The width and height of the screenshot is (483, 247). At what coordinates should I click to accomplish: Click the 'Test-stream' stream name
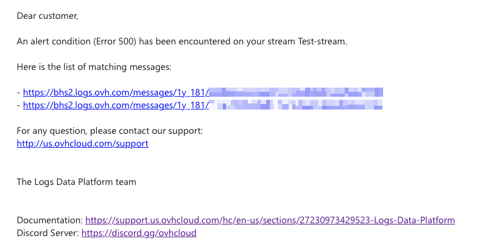321,41
